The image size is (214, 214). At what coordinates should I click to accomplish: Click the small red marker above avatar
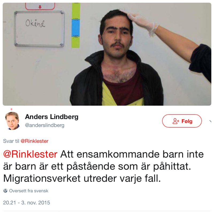(x=12, y=109)
